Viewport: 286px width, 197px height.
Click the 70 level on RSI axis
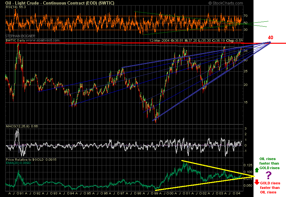point(245,16)
